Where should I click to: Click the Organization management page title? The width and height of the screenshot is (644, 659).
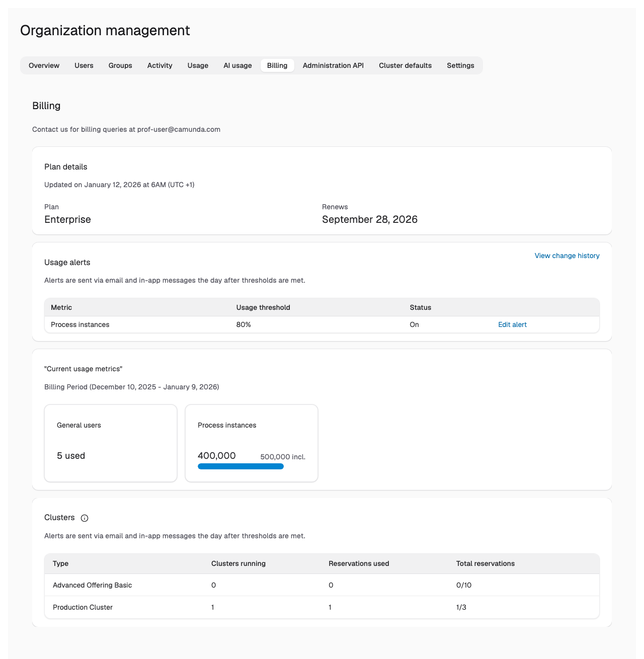pos(105,30)
